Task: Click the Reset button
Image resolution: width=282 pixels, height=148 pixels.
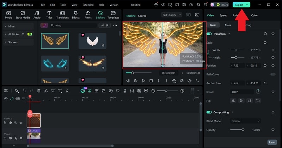Action: tap(272, 142)
